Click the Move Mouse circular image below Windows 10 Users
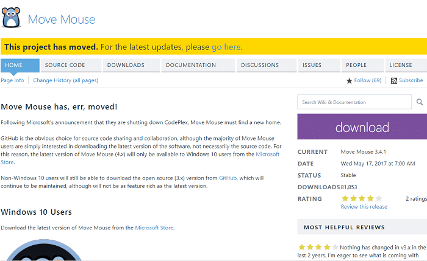The image size is (427, 261). [x=43, y=250]
